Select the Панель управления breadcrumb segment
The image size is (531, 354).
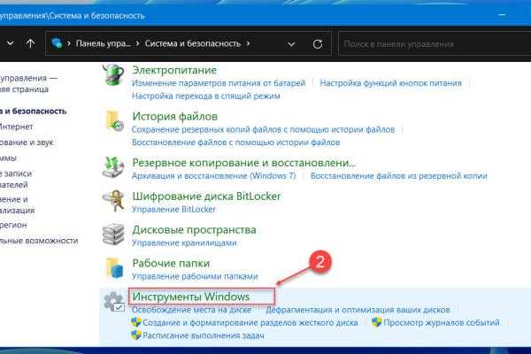pos(104,42)
